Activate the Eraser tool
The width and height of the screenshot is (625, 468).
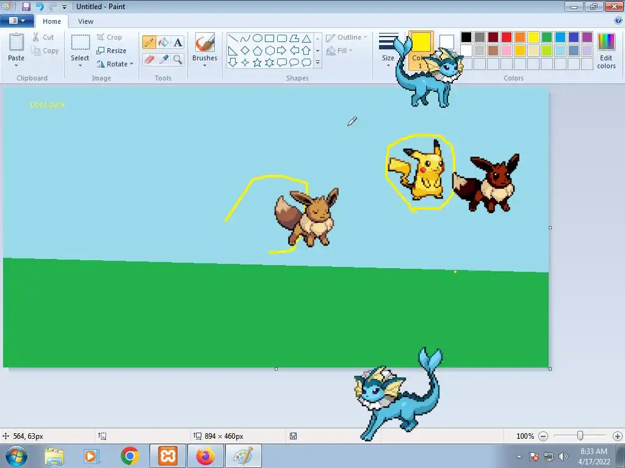point(149,59)
